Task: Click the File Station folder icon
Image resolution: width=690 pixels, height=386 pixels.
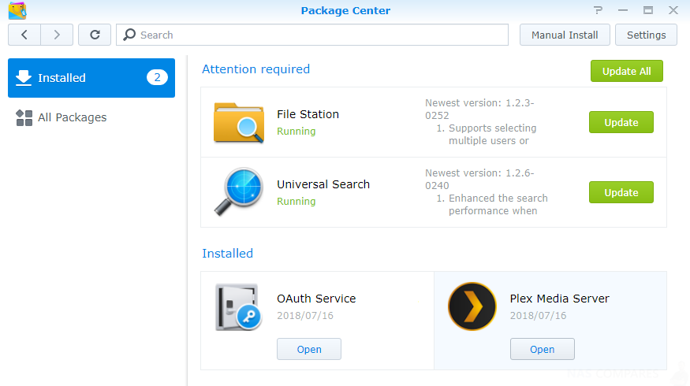Action: click(x=239, y=122)
